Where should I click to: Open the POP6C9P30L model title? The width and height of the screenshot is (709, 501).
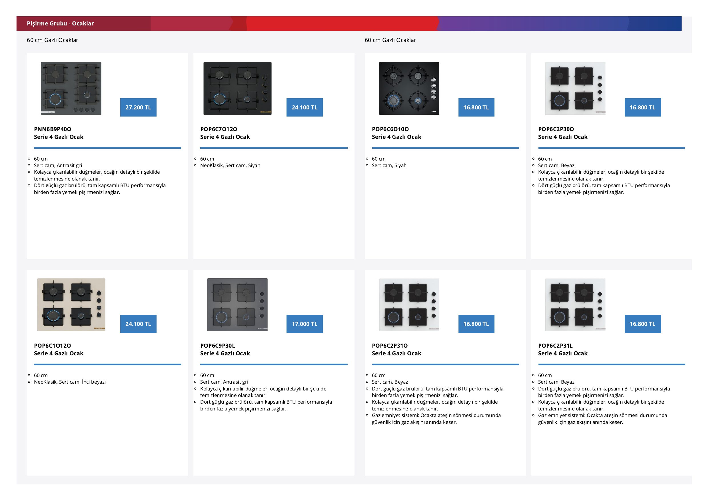pos(218,346)
